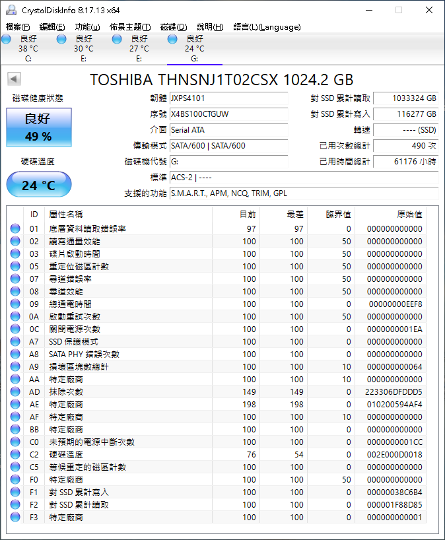The image size is (445, 540).
Task: Click the 屬性名稱 column header
Action: (x=128, y=215)
